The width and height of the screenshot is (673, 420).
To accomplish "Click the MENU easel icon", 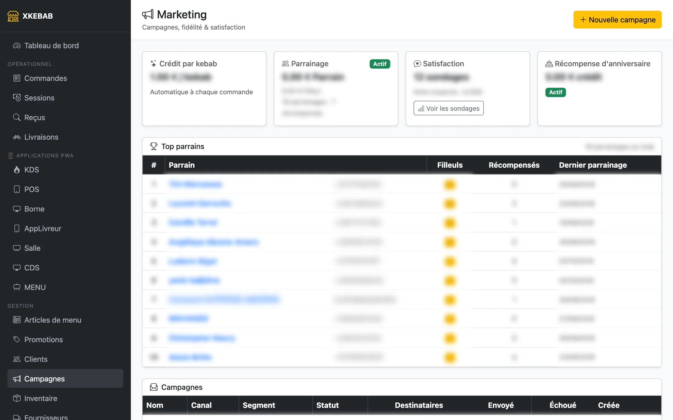I will coord(17,287).
